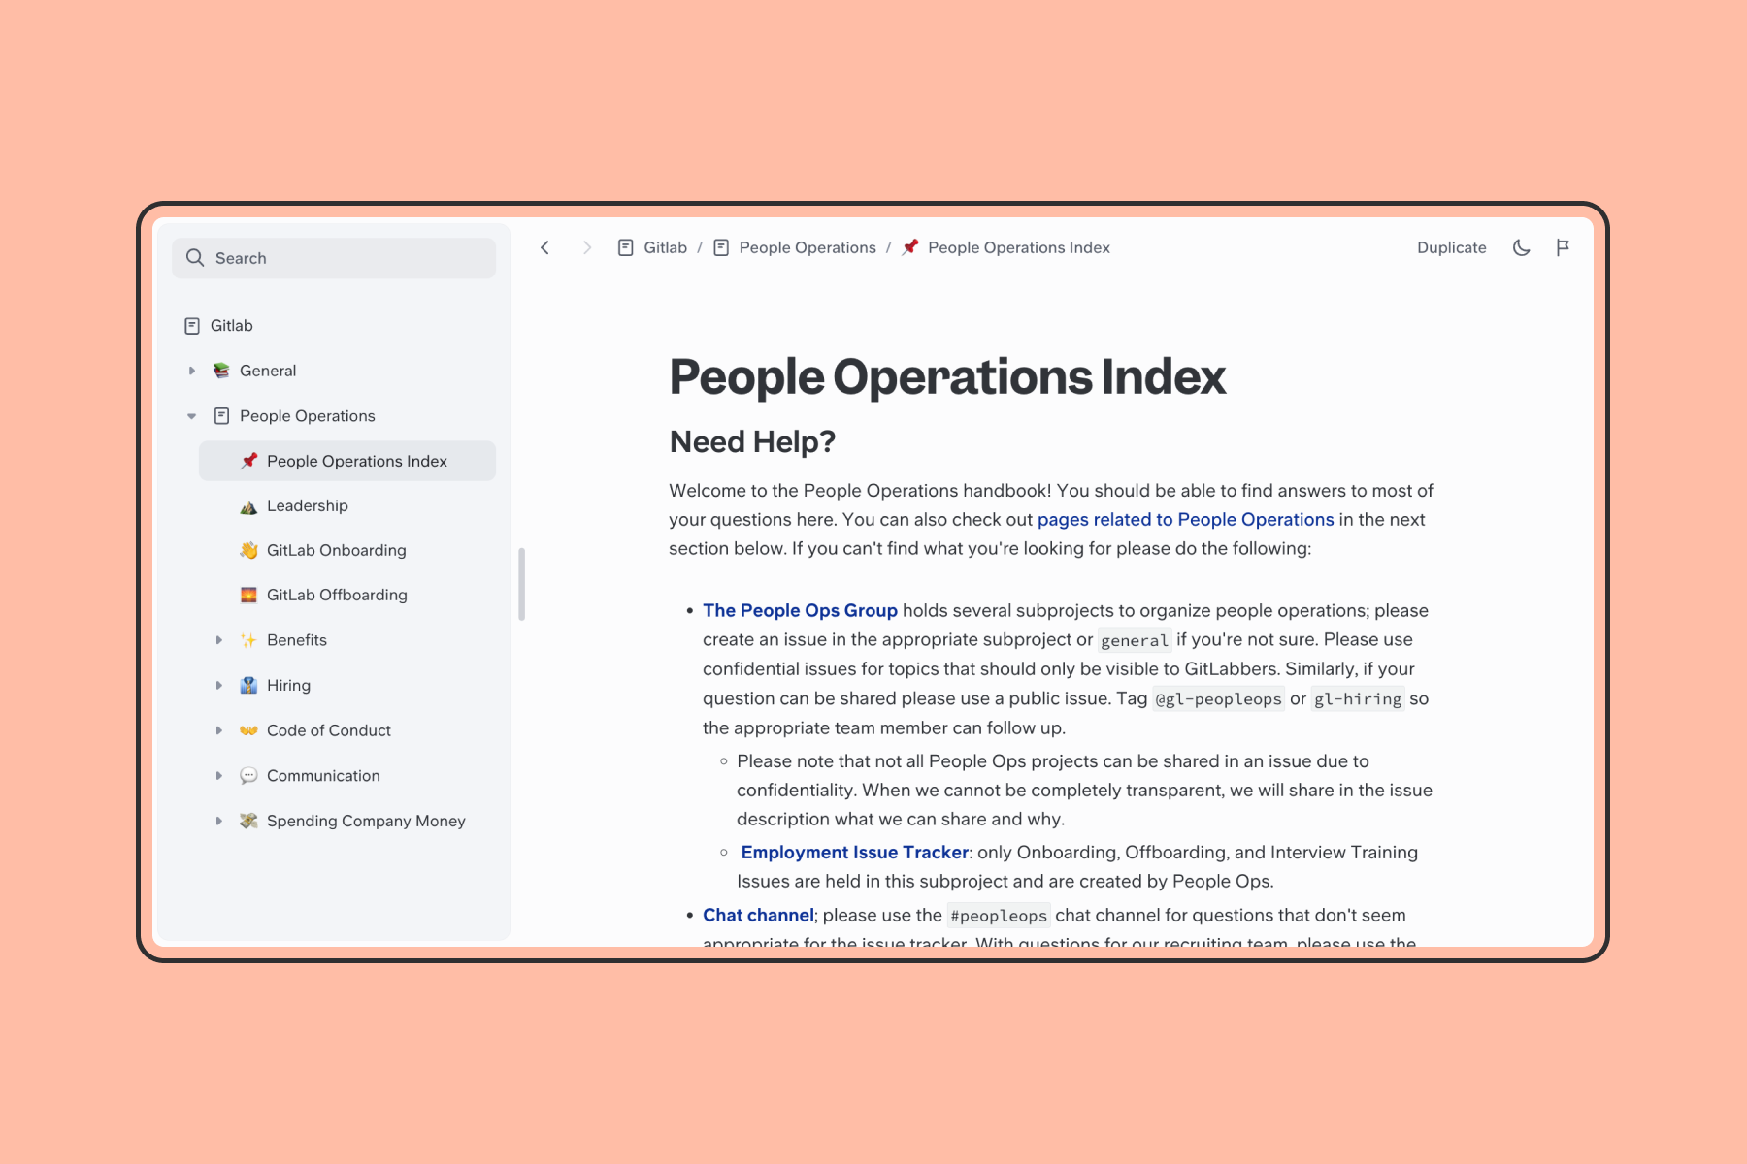Click the gl-hiring code tag

point(1358,699)
